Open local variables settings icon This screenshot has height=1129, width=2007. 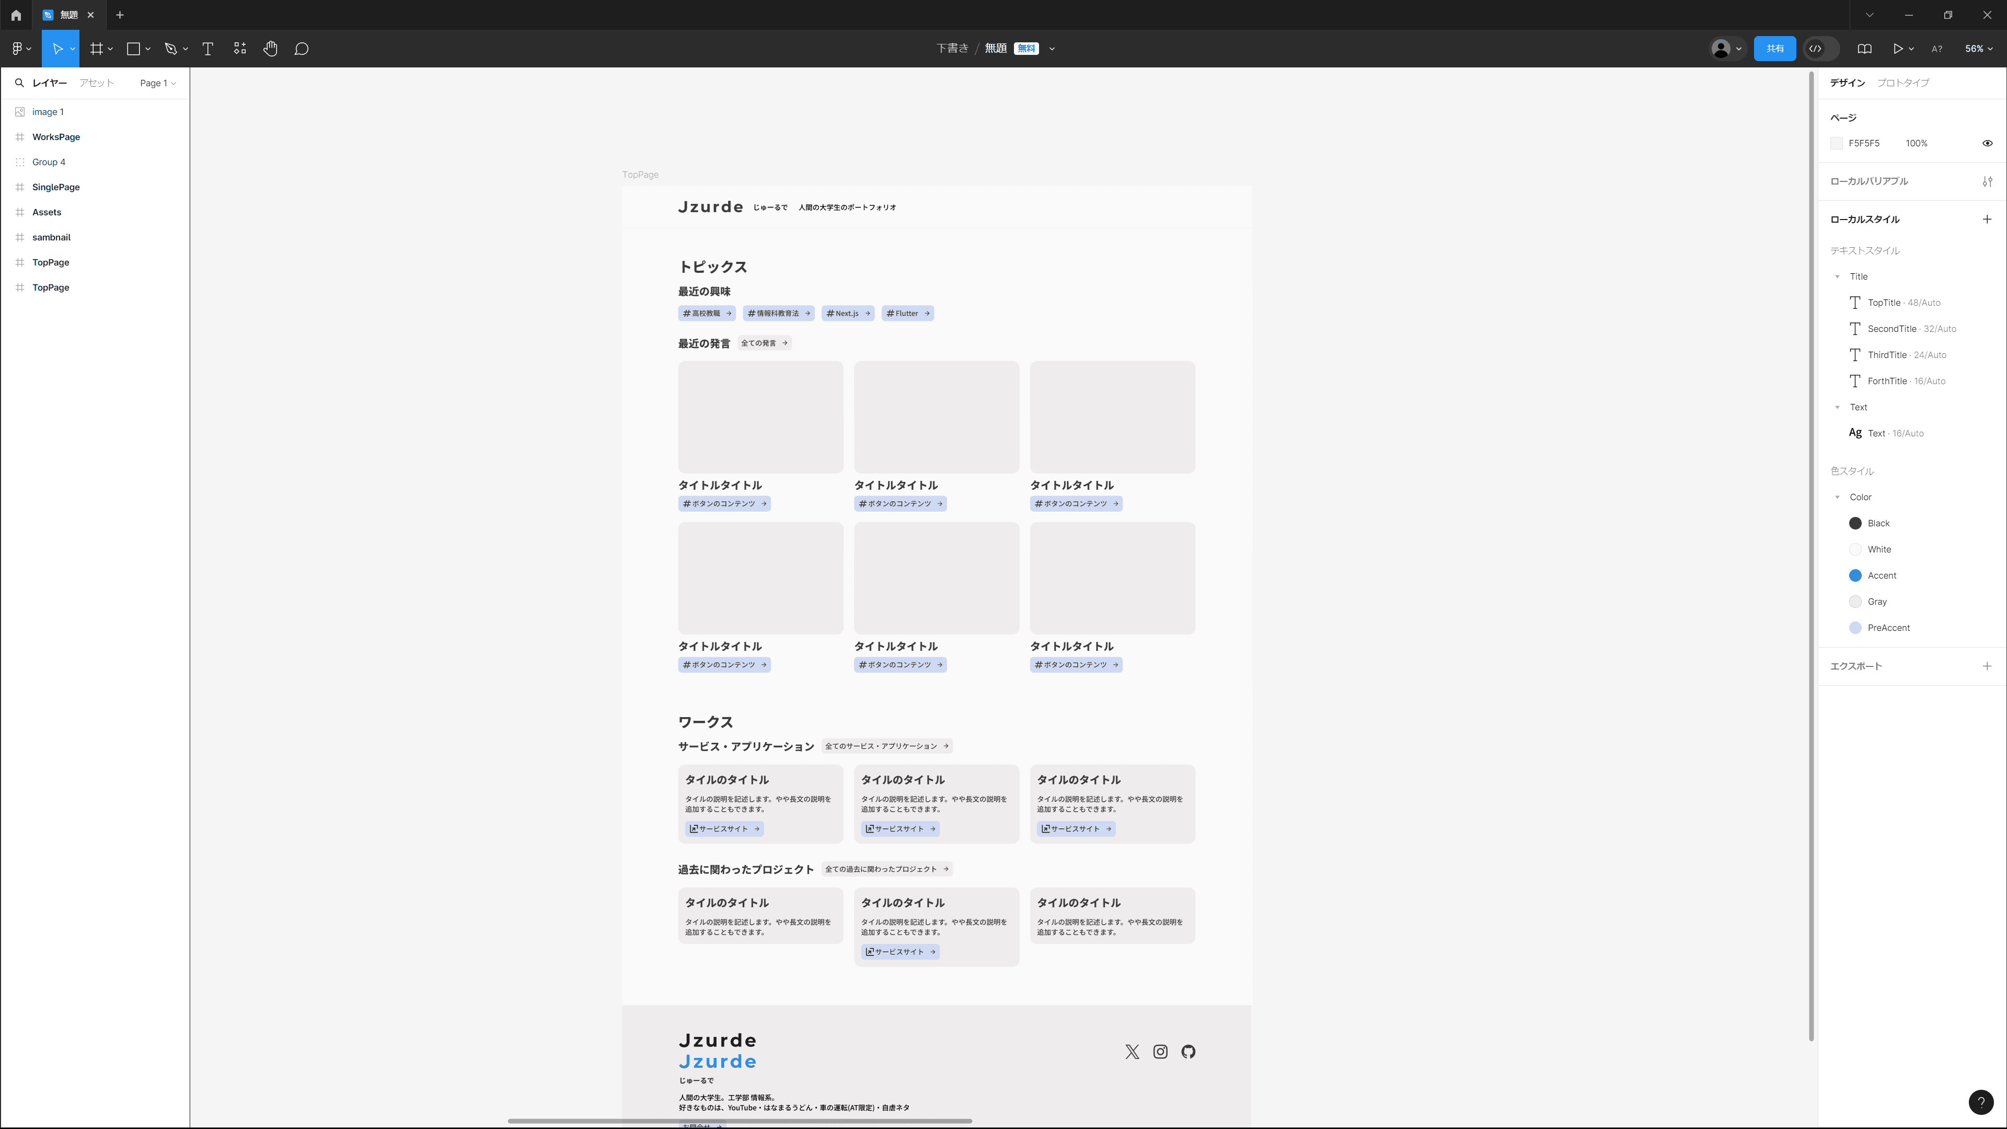coord(1987,181)
